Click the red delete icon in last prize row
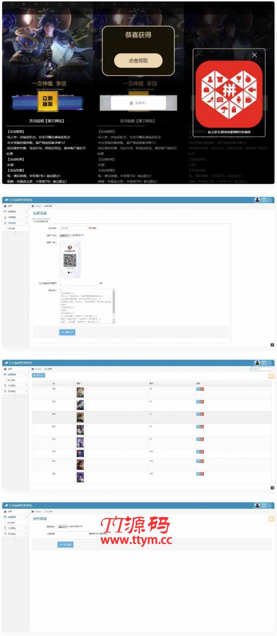Image resolution: width=277 pixels, height=636 pixels. [202, 475]
